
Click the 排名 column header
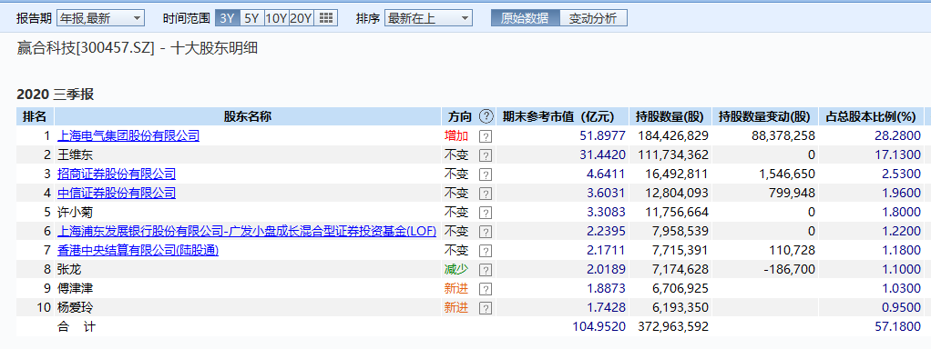[35, 116]
